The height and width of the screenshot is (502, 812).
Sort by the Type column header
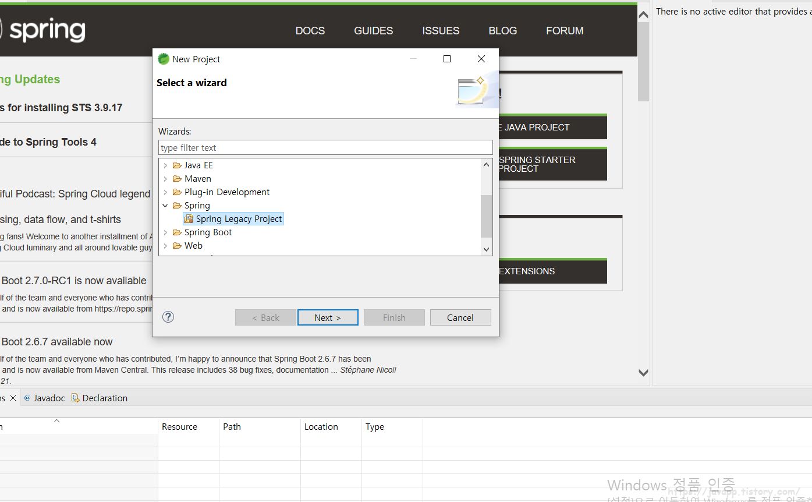tap(392, 426)
